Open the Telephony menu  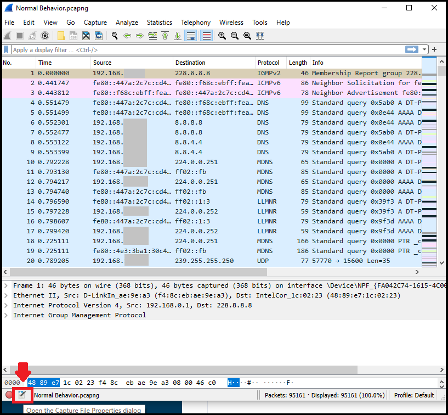tap(195, 23)
